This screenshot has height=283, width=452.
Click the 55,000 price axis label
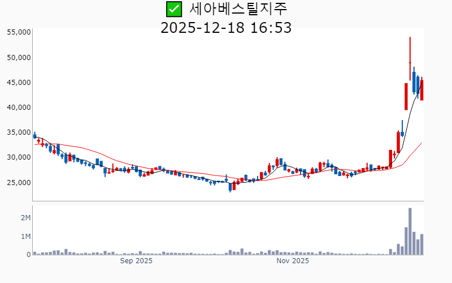pyautogui.click(x=19, y=32)
